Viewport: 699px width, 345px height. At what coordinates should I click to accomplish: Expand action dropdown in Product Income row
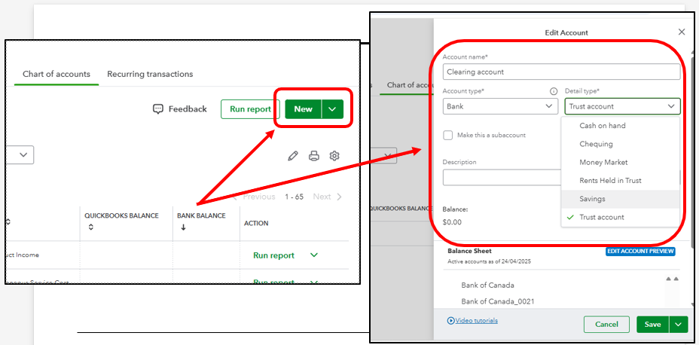tap(314, 255)
